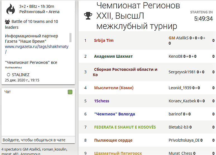Screen dimensions: 216x155
Task: Open Сборная Ростовской области и Ко team
Action: coord(125,69)
